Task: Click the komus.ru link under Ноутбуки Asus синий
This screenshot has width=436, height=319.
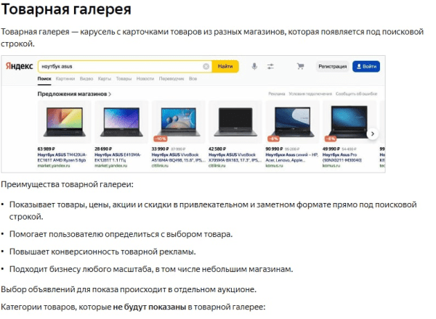Action: [x=274, y=166]
